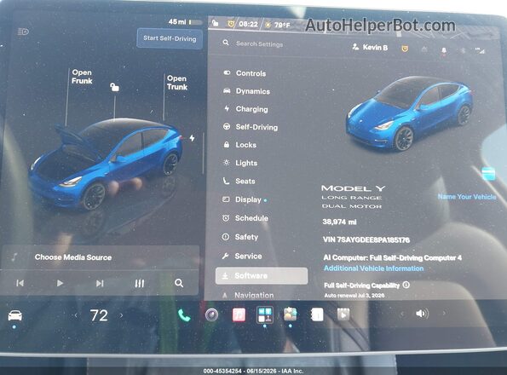Tap the unlock padlock icon above the car
Viewport: 507px width, 375px height.
114,87
